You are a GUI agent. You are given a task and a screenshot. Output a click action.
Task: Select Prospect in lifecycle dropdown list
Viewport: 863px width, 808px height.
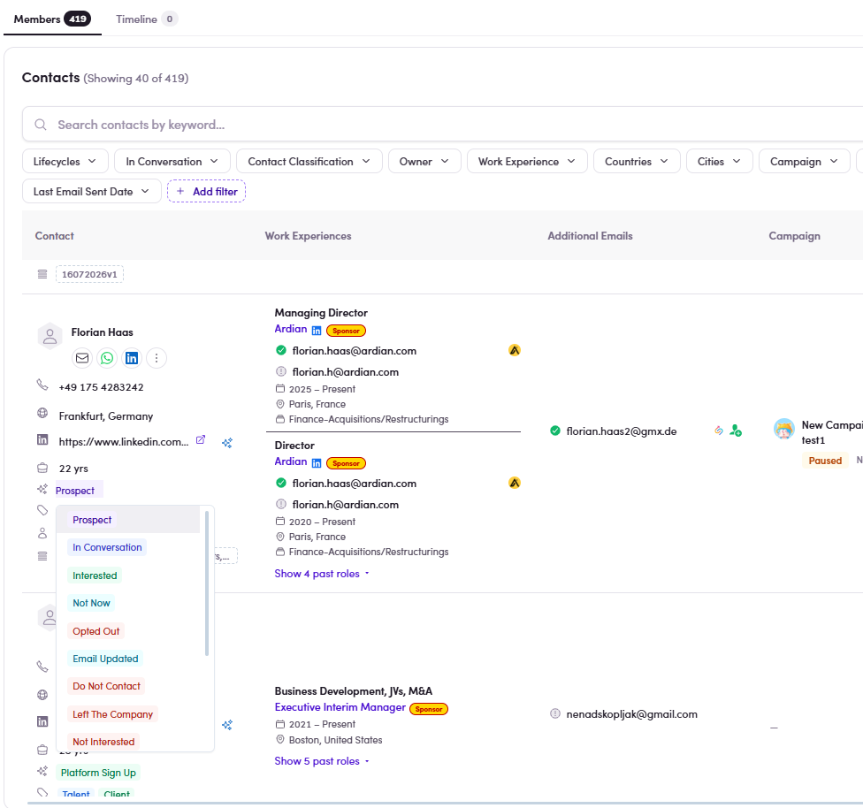(x=92, y=520)
